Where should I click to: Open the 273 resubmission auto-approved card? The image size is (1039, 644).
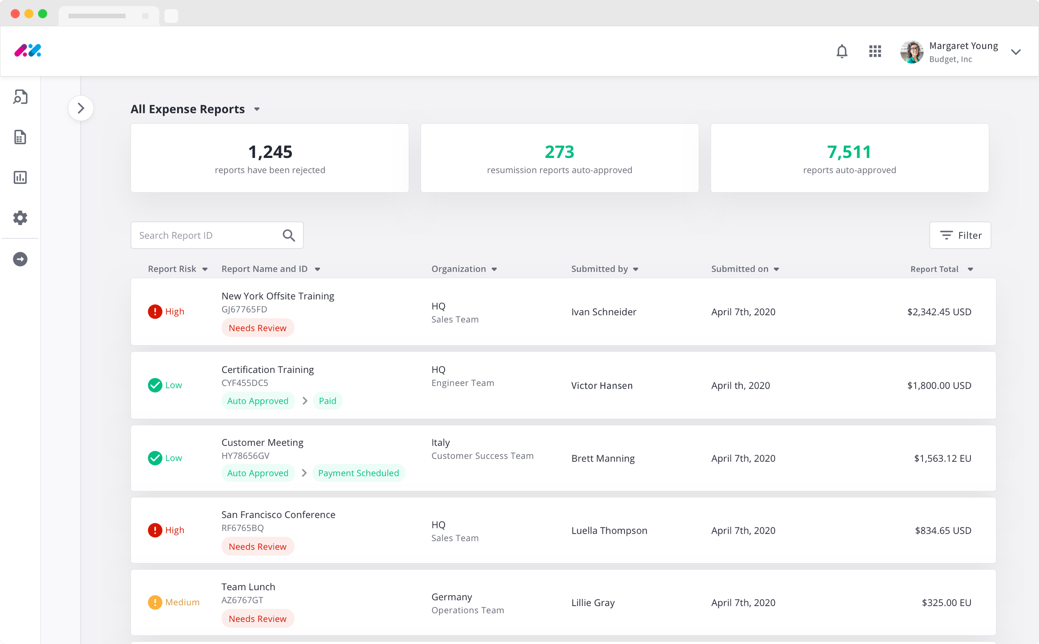559,158
